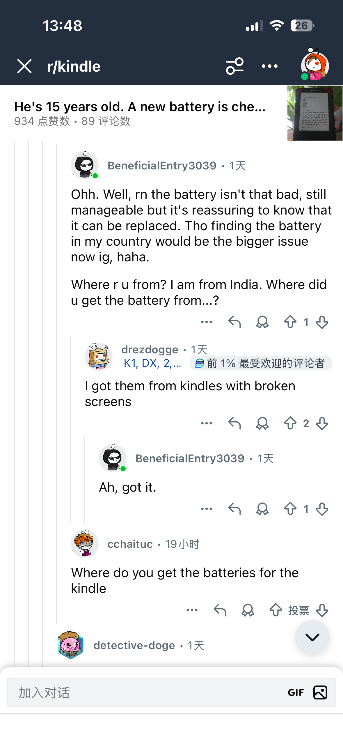Viewport: 343px width, 744px height.
Task: Close the r/kindle comments view
Action: click(24, 66)
